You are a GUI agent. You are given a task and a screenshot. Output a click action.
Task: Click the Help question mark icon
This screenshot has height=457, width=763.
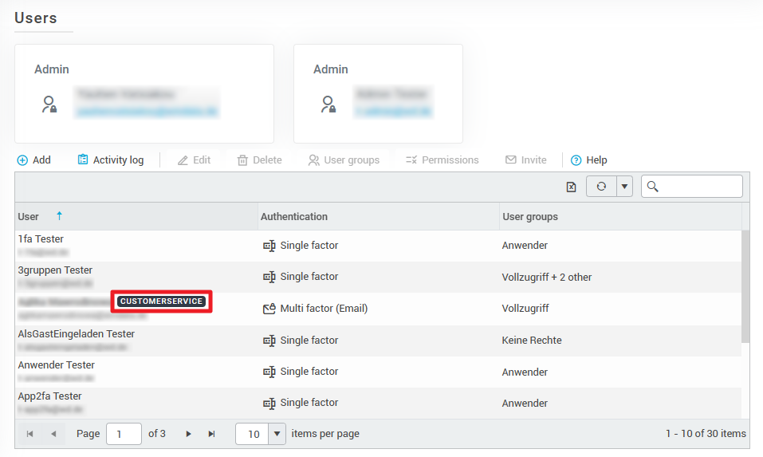click(x=576, y=160)
